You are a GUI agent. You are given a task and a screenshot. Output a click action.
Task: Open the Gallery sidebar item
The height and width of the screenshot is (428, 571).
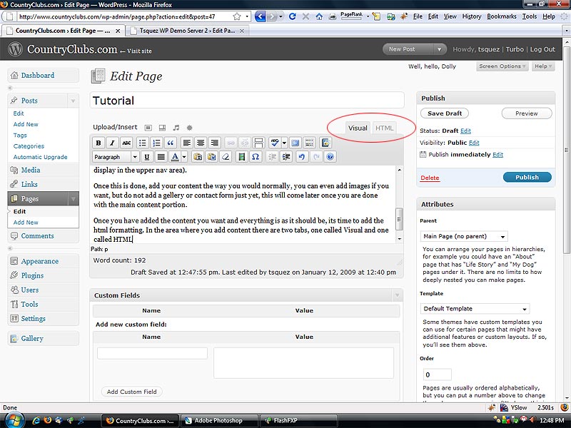[32, 338]
